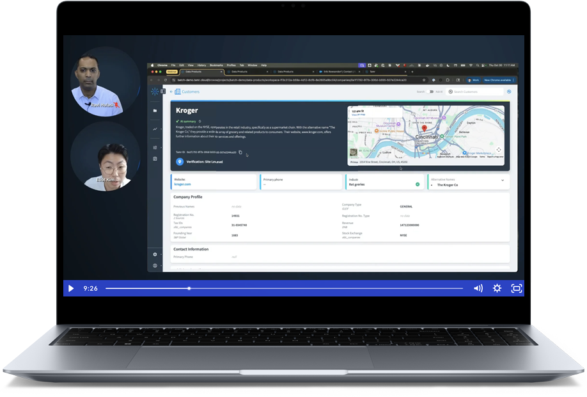Open the Apple menu

coord(152,65)
